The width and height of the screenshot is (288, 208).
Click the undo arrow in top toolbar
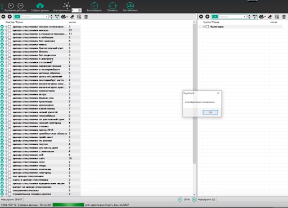[11, 6]
